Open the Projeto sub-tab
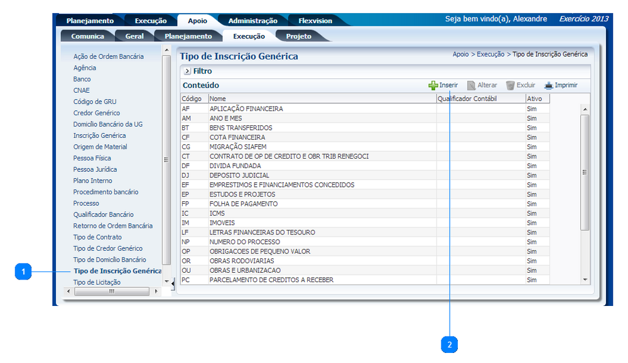 [298, 36]
